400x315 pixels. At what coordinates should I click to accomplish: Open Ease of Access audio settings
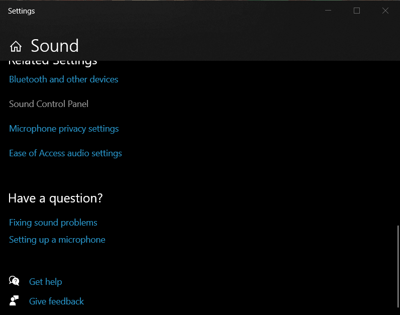coord(65,153)
